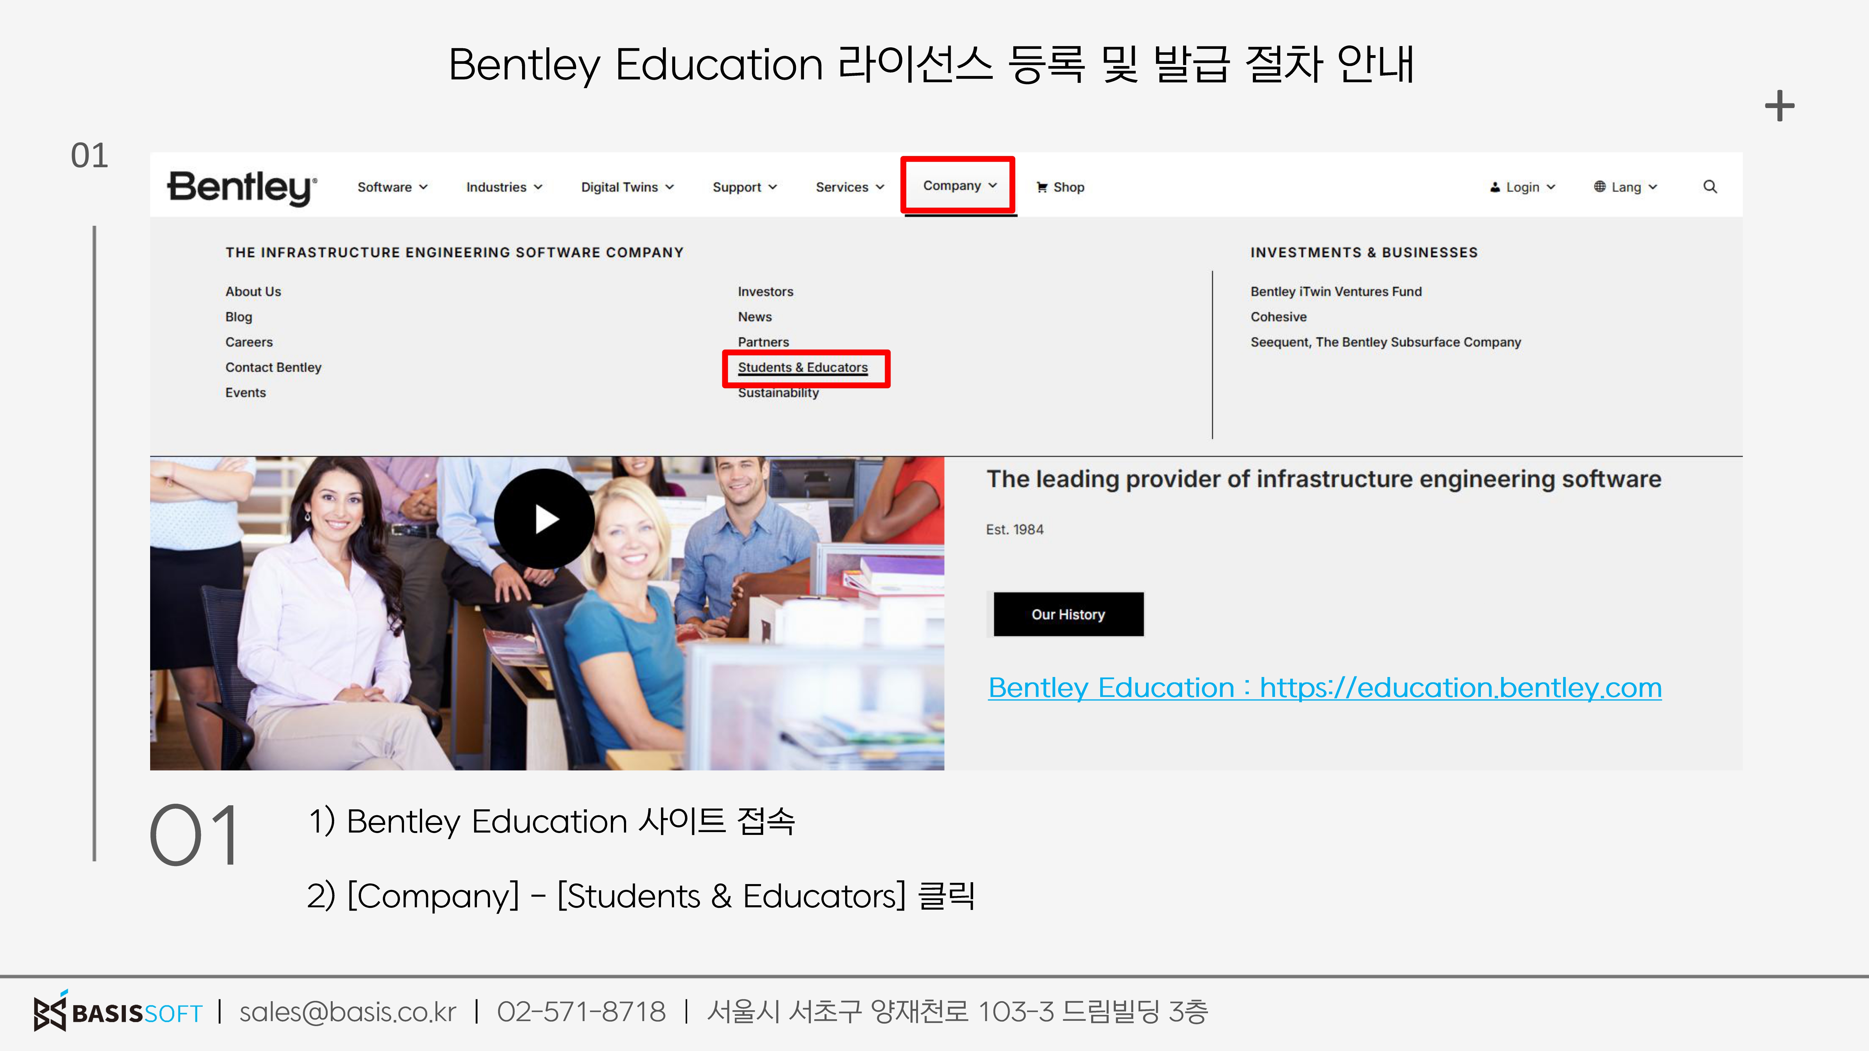Viewport: 1869px width, 1051px height.
Task: Open the Investors link
Action: [765, 291]
